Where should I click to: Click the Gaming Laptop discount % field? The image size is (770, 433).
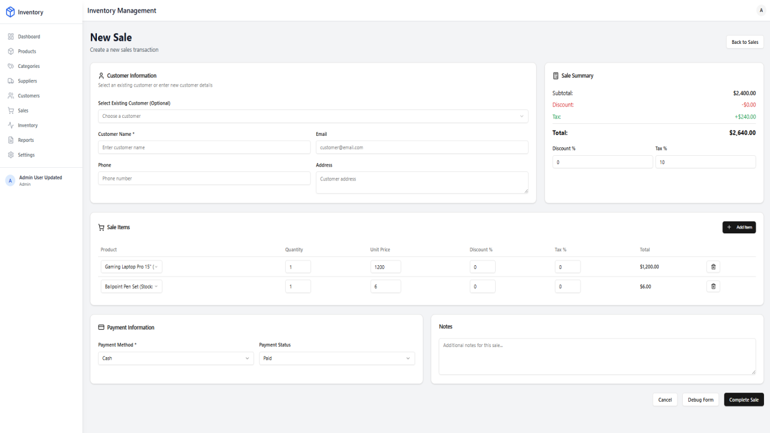pos(482,267)
